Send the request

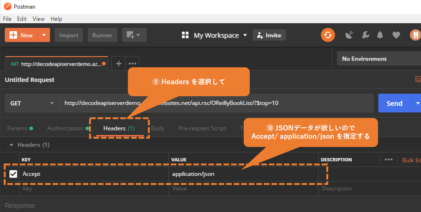(x=395, y=103)
